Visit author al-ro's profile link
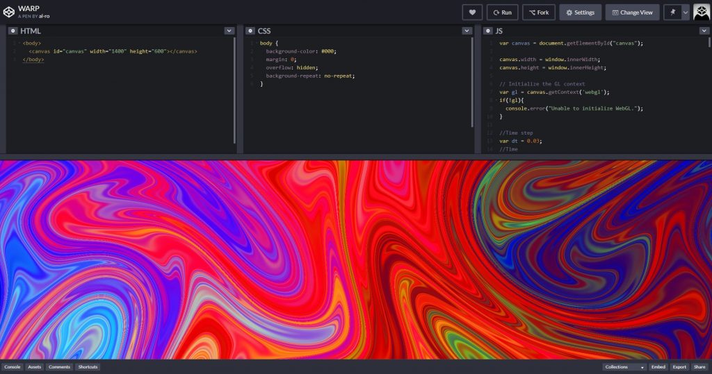This screenshot has height=374, width=712. point(44,17)
